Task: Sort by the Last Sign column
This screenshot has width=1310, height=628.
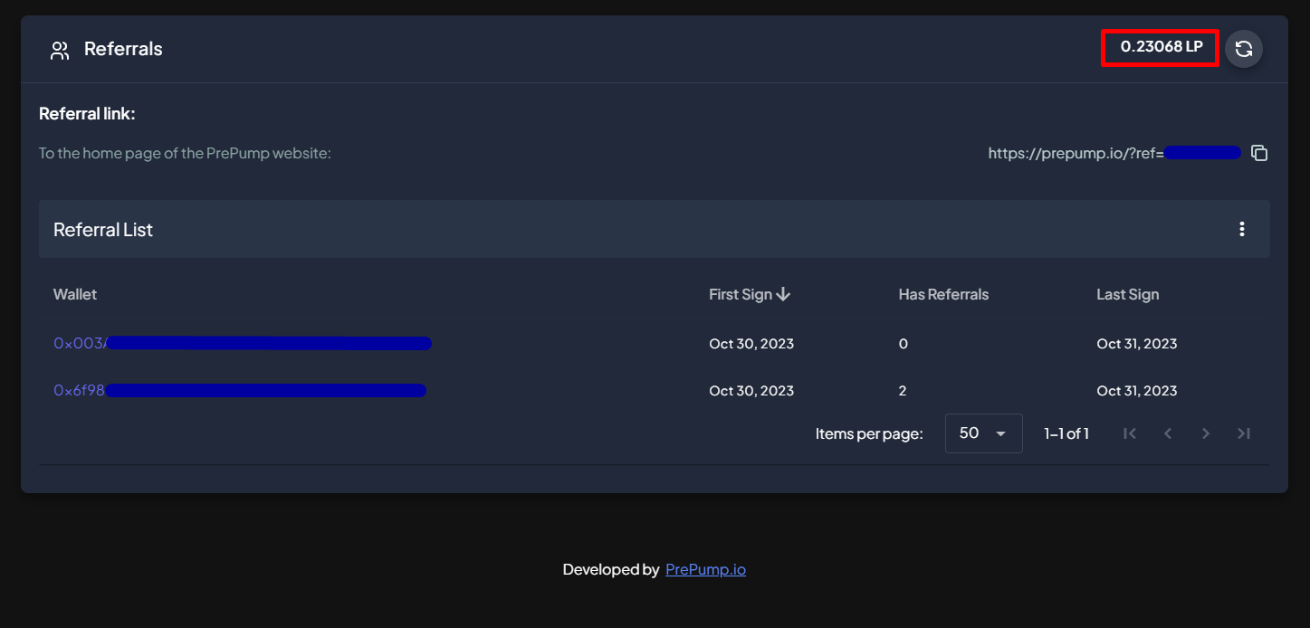Action: (x=1127, y=294)
